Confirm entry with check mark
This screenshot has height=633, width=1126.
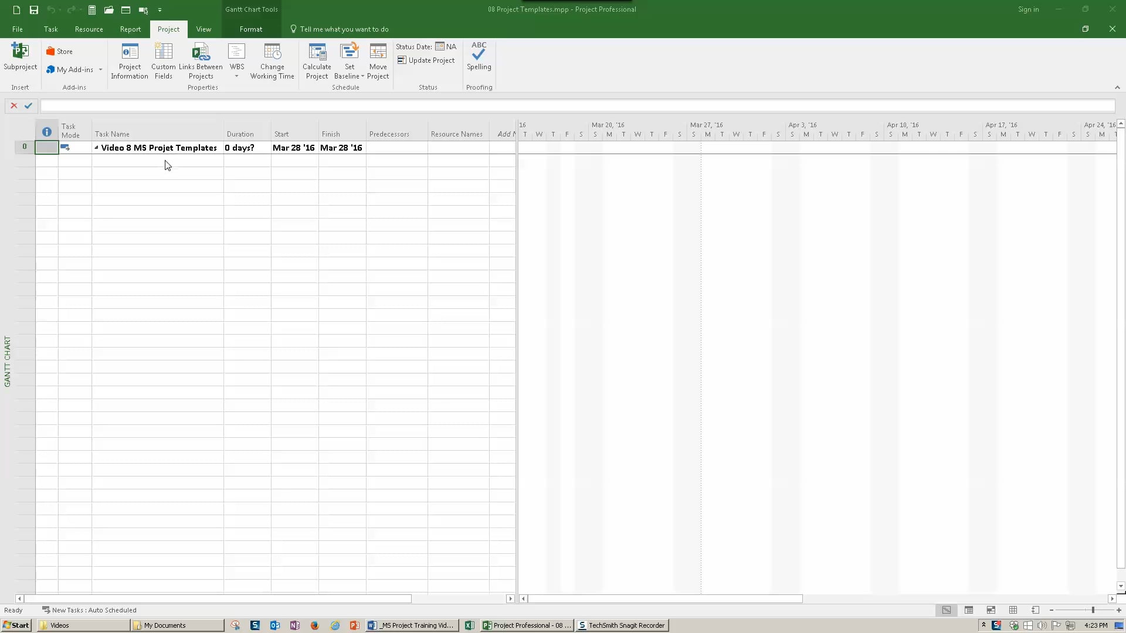28,105
